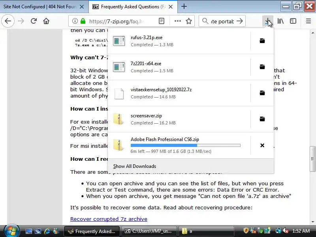316x237 pixels.
Task: Submit search with the go arrow
Action: click(x=240, y=21)
